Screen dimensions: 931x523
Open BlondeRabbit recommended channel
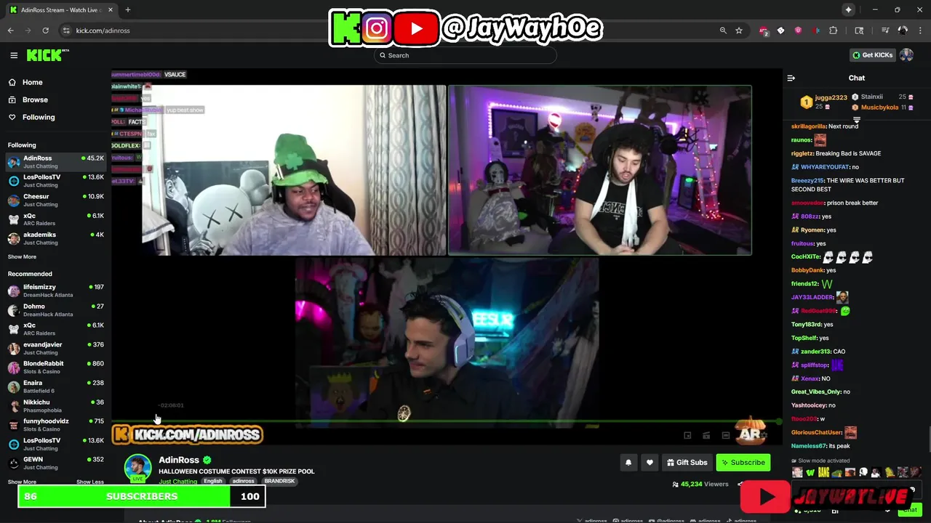56,367
